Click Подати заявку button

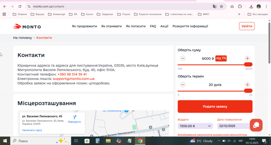pyautogui.click(x=215, y=106)
